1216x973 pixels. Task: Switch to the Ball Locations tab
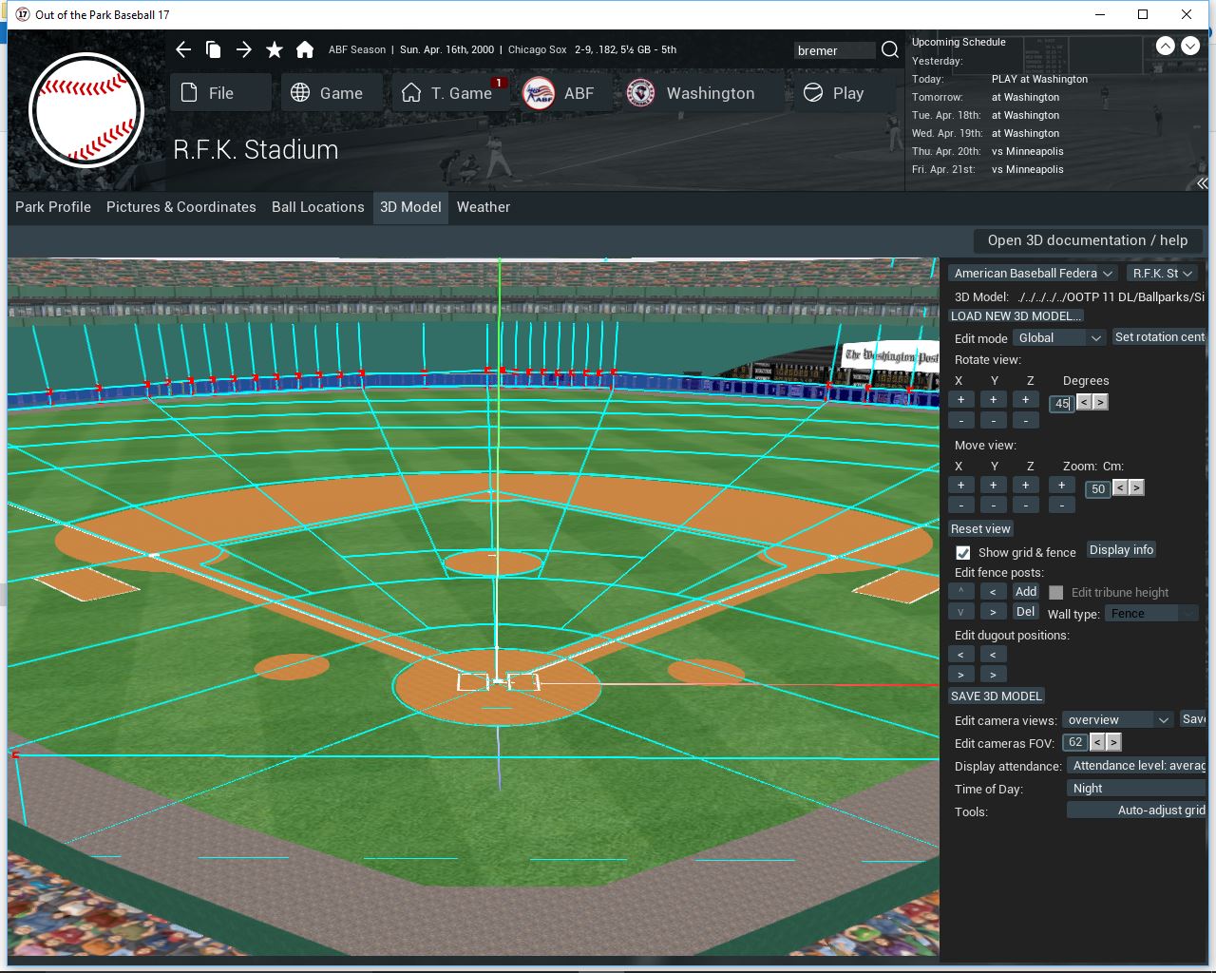[x=317, y=207]
